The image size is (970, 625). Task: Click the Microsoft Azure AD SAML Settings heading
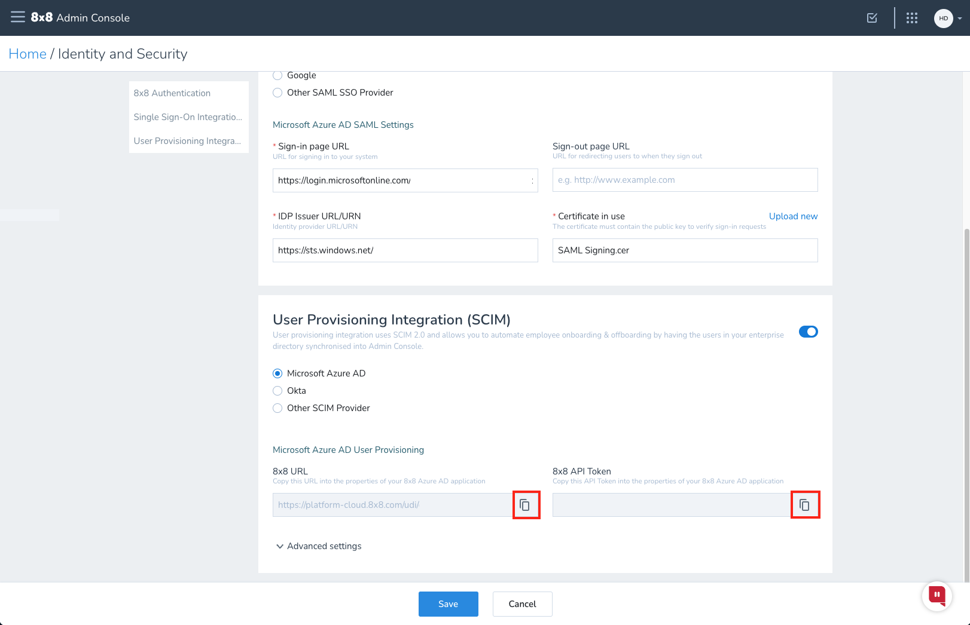343,125
